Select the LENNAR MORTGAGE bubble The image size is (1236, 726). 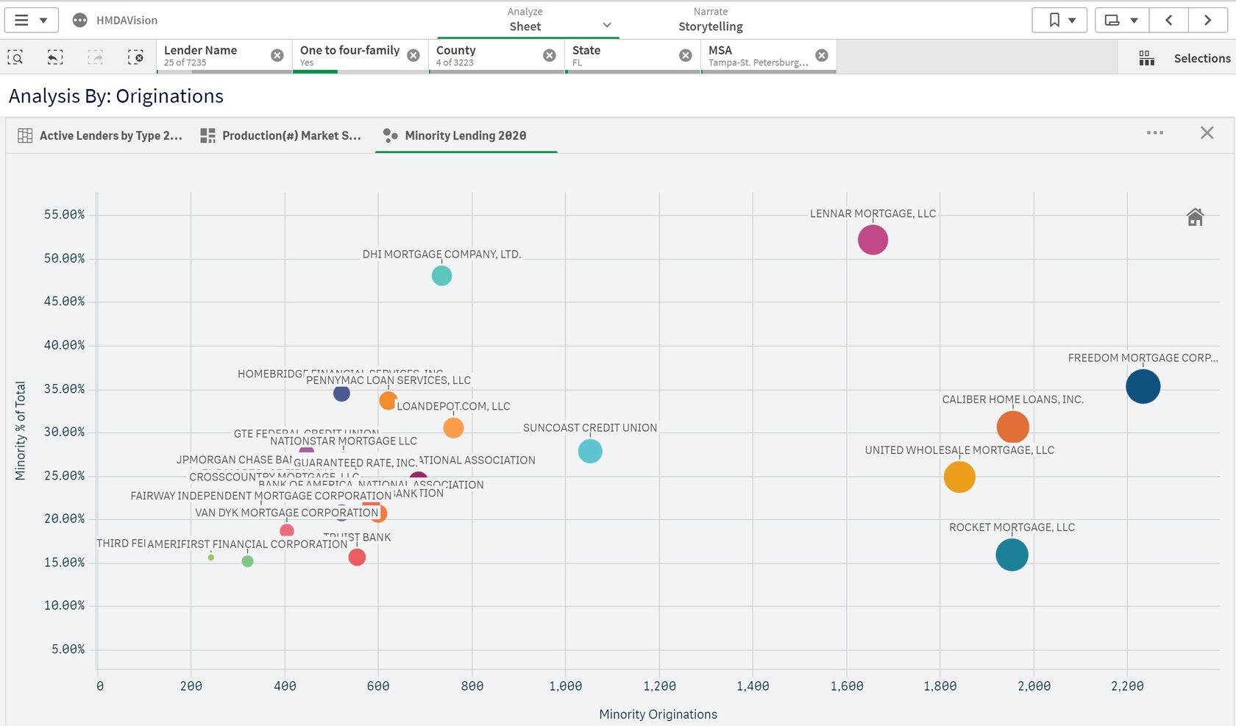(873, 240)
